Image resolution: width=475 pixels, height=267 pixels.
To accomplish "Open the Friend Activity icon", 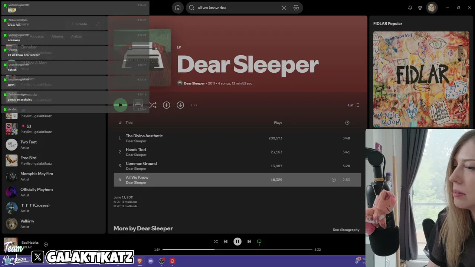I will pyautogui.click(x=420, y=8).
